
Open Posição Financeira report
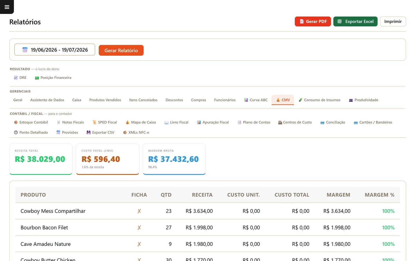(53, 78)
